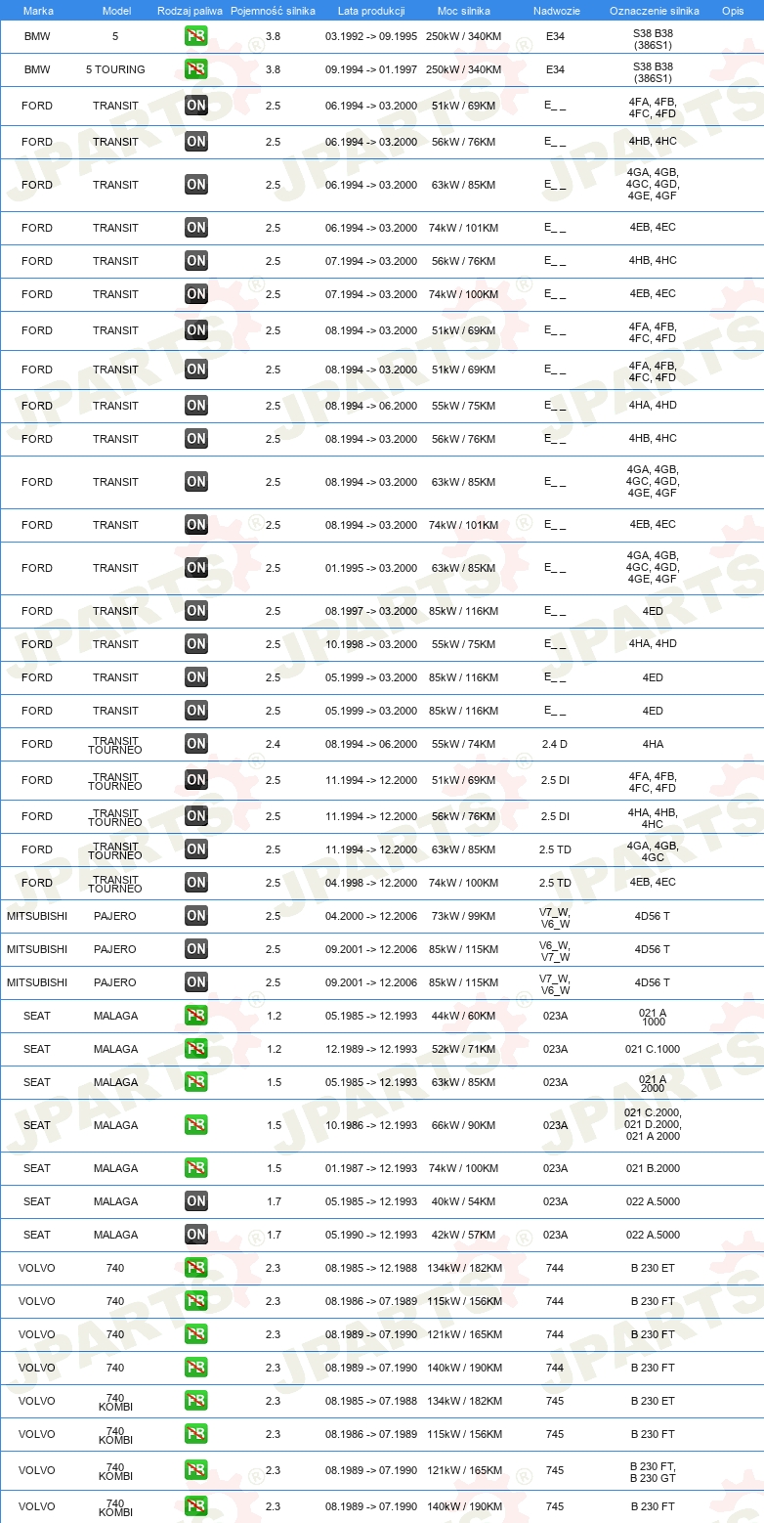Click petrol icon in Seat Malaga 52kW/71KM row

pyautogui.click(x=196, y=1049)
